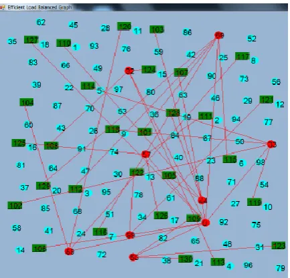This screenshot has height=278, width=290.
Task: Select green node 125
Action: [19, 143]
